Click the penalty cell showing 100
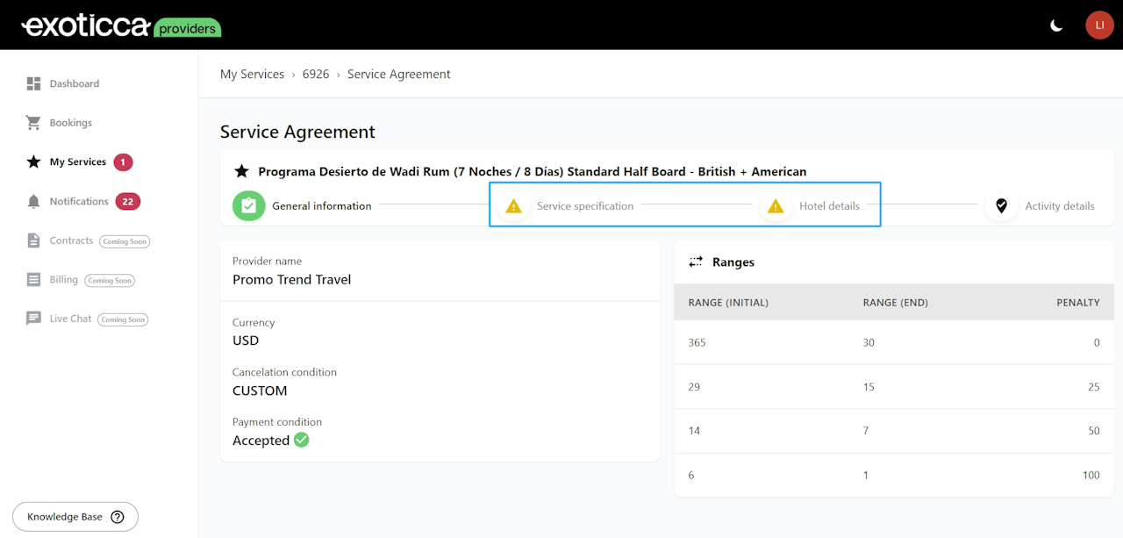This screenshot has width=1123, height=538. pos(1091,476)
